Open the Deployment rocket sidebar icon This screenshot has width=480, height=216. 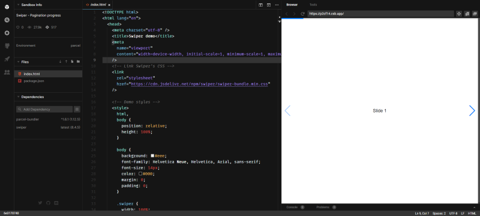[x=7, y=59]
